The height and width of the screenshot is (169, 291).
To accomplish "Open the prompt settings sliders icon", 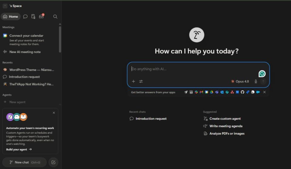I will pos(141,81).
